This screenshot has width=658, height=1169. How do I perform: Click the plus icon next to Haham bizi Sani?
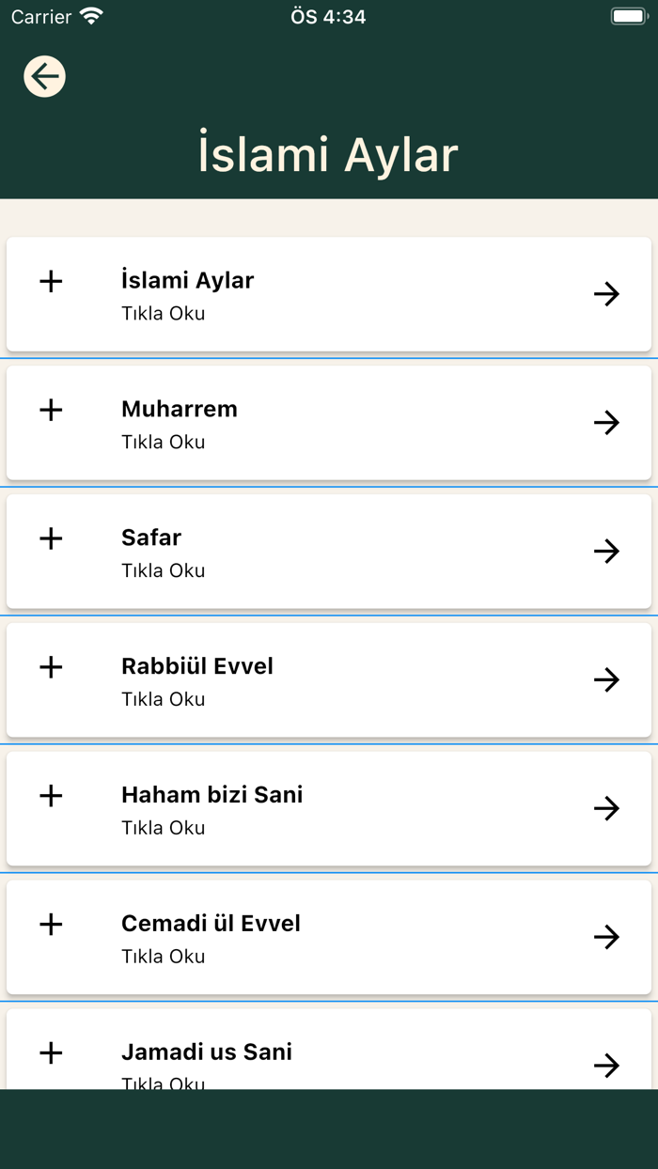tap(51, 796)
